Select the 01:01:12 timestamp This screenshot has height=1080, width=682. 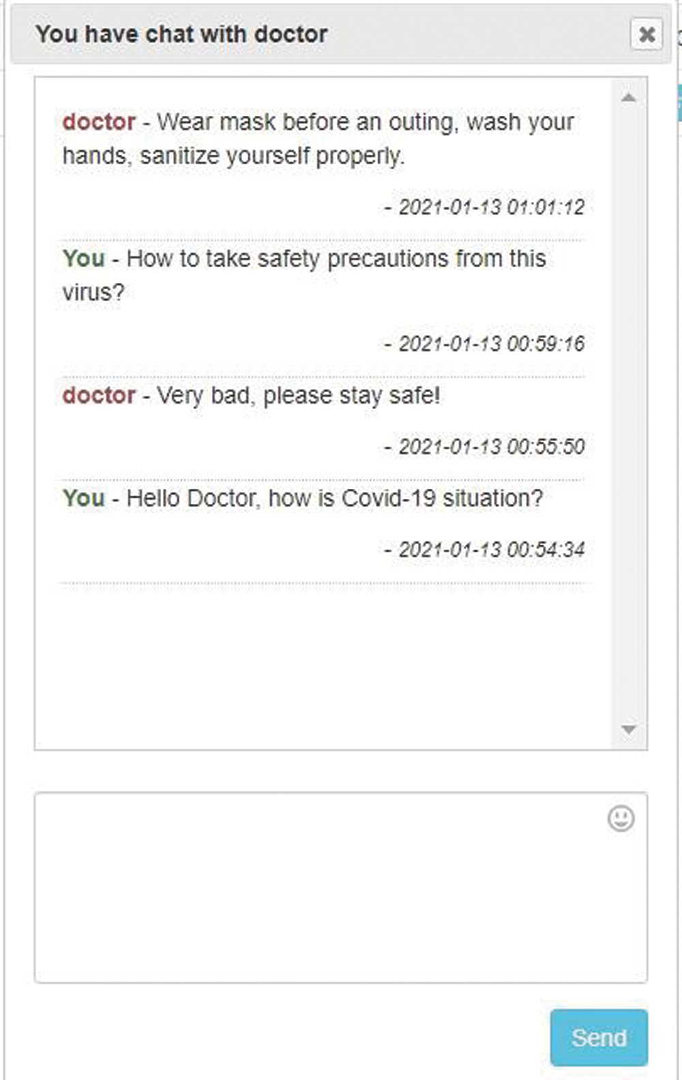pos(491,207)
